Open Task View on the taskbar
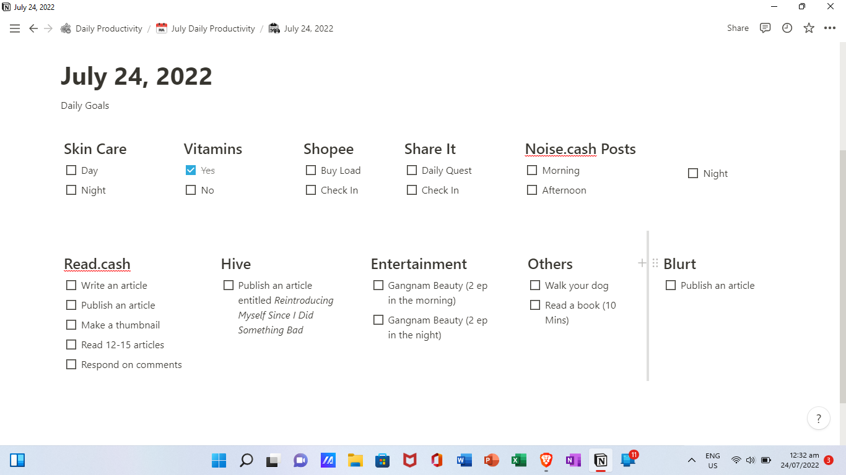846x475 pixels. tap(273, 460)
